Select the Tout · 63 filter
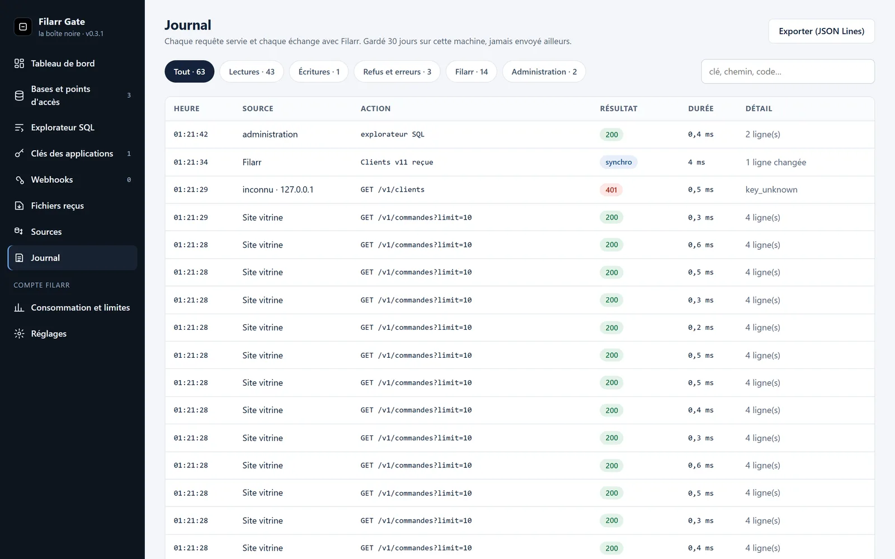 click(189, 72)
